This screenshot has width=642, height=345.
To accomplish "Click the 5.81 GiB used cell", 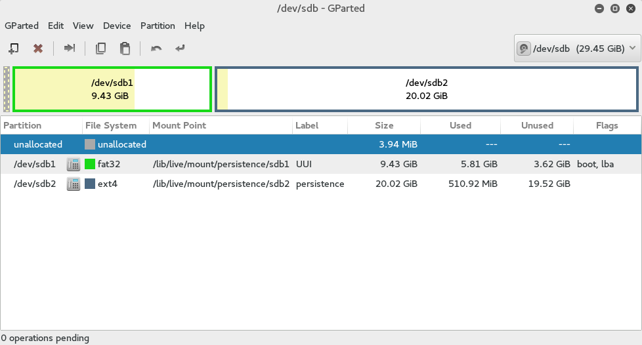I will [479, 164].
